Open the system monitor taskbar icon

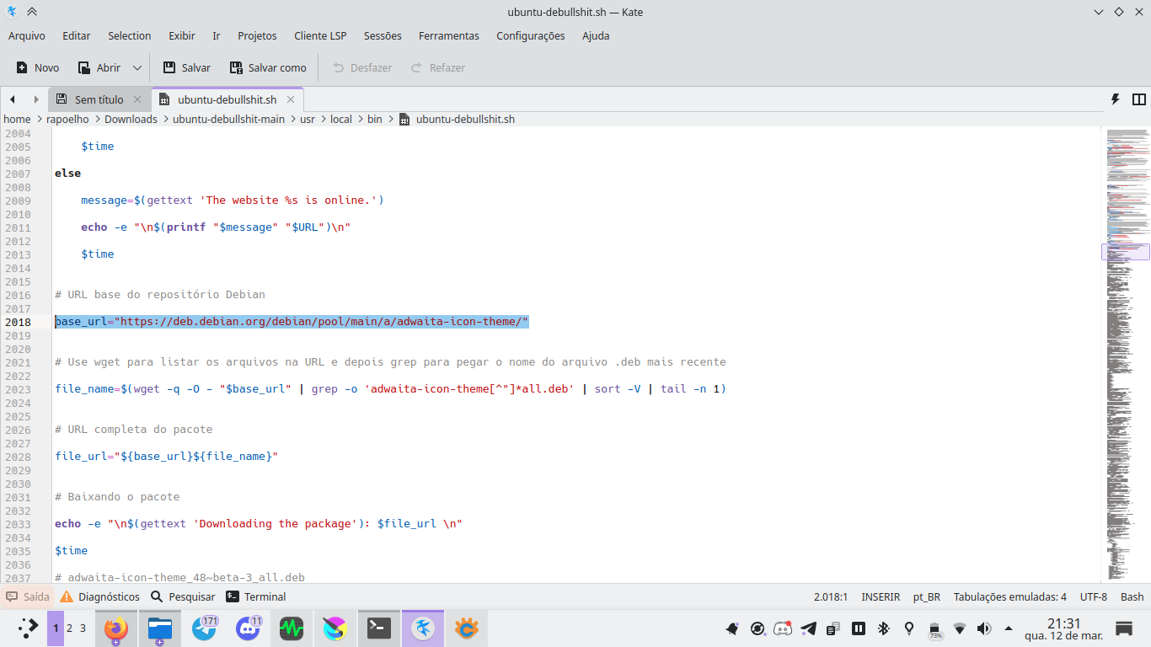(x=292, y=628)
